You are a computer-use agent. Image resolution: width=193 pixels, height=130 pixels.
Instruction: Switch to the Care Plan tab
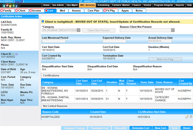(x=93, y=11)
